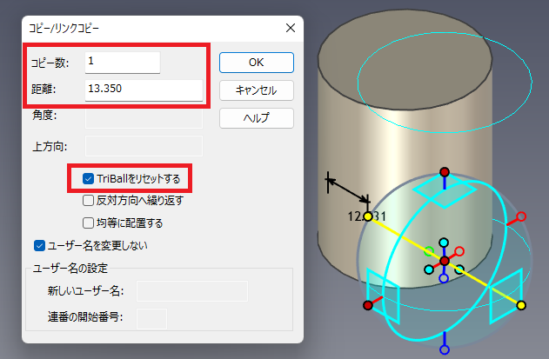The height and width of the screenshot is (359, 549).
Task: Click the yellow handle at TriBall's lower right
Action: coord(521,305)
